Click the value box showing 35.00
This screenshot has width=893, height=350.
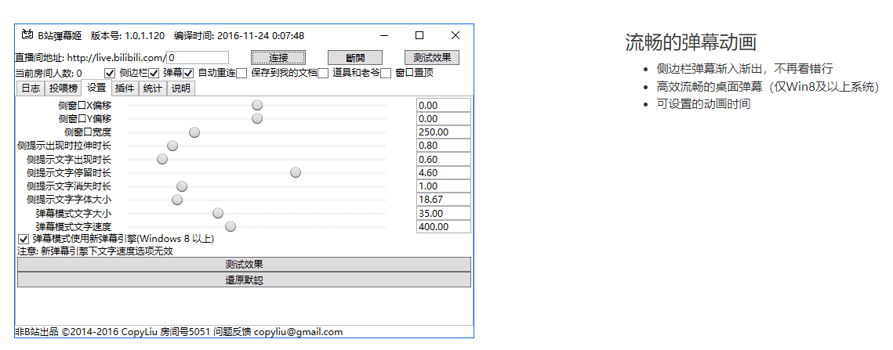coord(444,214)
